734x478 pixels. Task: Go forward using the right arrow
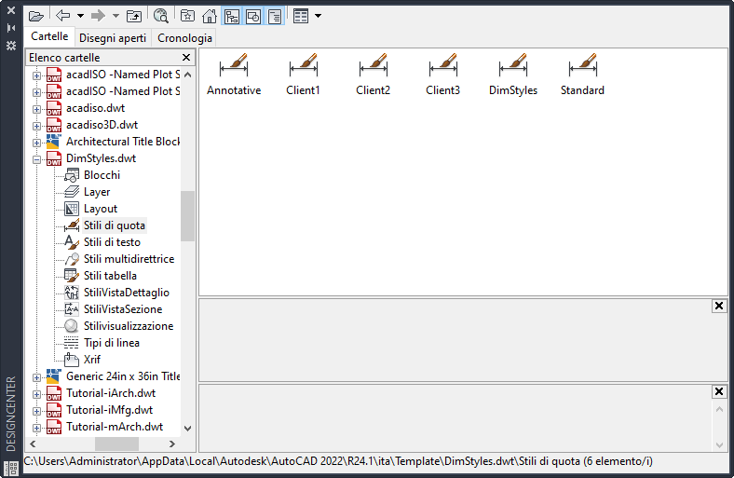(x=98, y=16)
